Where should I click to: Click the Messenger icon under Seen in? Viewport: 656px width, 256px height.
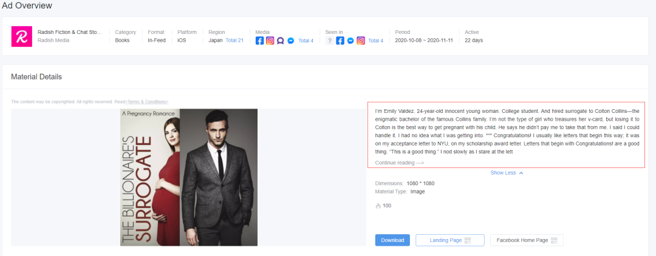coord(350,41)
